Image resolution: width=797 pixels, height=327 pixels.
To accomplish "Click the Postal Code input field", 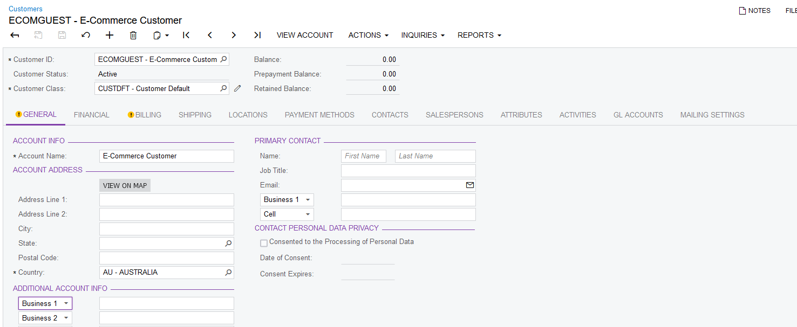I will [x=167, y=258].
